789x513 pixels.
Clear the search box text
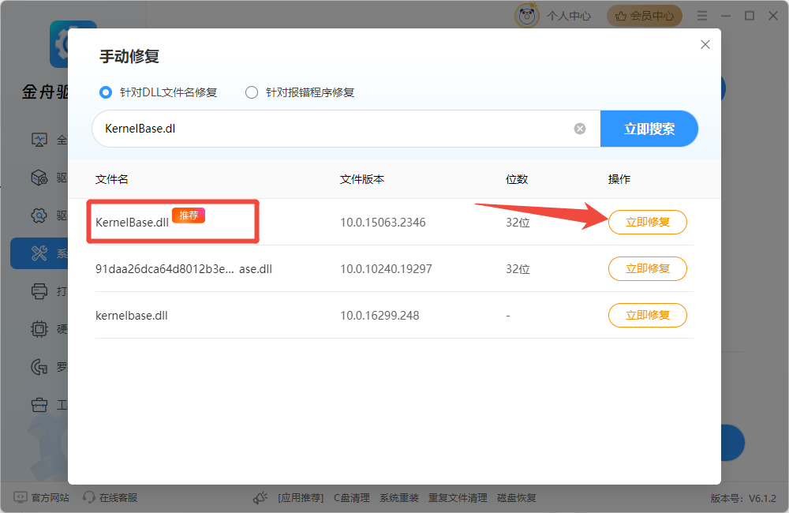coord(580,129)
